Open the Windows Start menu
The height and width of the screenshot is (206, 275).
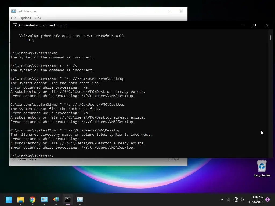[9, 200]
